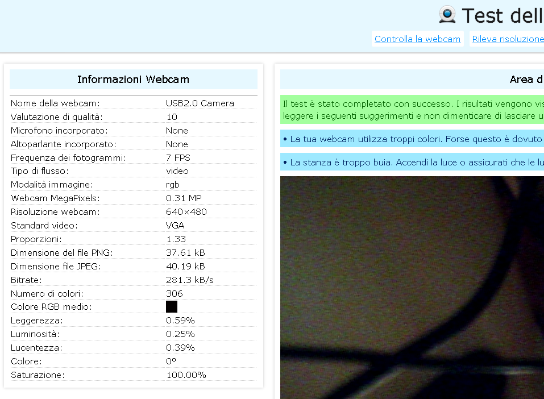This screenshot has width=544, height=399.
Task: Click the 'Altoparlante incorporato:' label
Action: pyautogui.click(x=64, y=144)
